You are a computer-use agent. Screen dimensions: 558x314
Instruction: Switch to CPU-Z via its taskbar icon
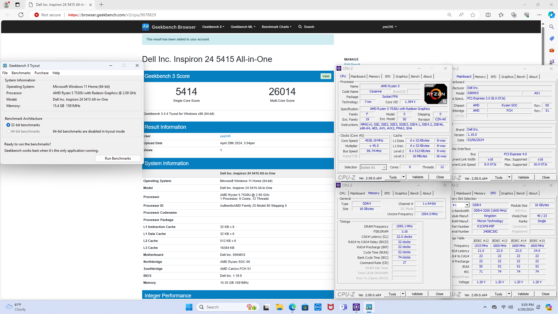[356, 307]
